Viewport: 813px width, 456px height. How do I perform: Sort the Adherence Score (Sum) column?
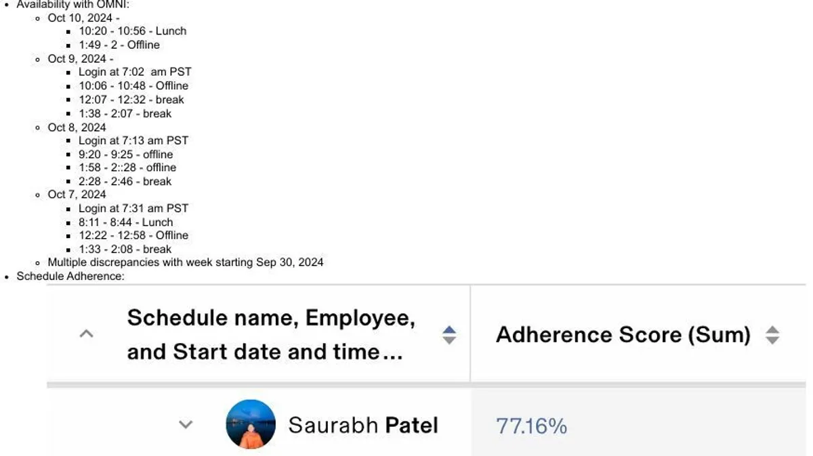tap(772, 334)
